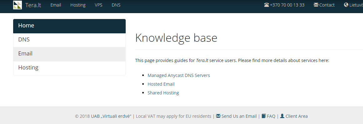
Task: Open the Hosted Email link
Action: click(x=161, y=84)
